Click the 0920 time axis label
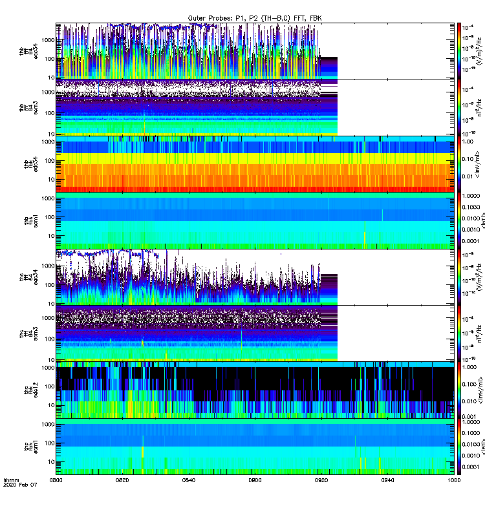Screen dimensions: 485x517 pyautogui.click(x=321, y=480)
